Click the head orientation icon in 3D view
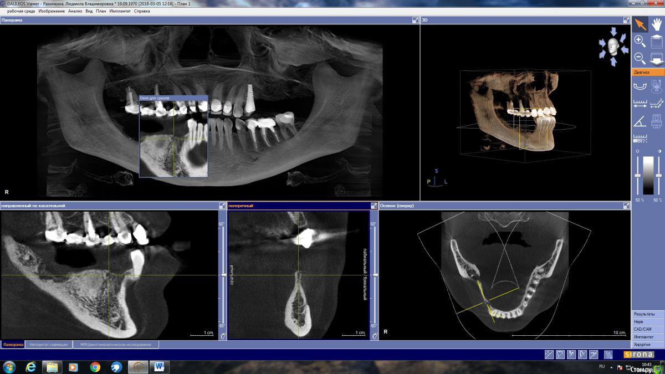The height and width of the screenshot is (374, 665). pos(613,47)
